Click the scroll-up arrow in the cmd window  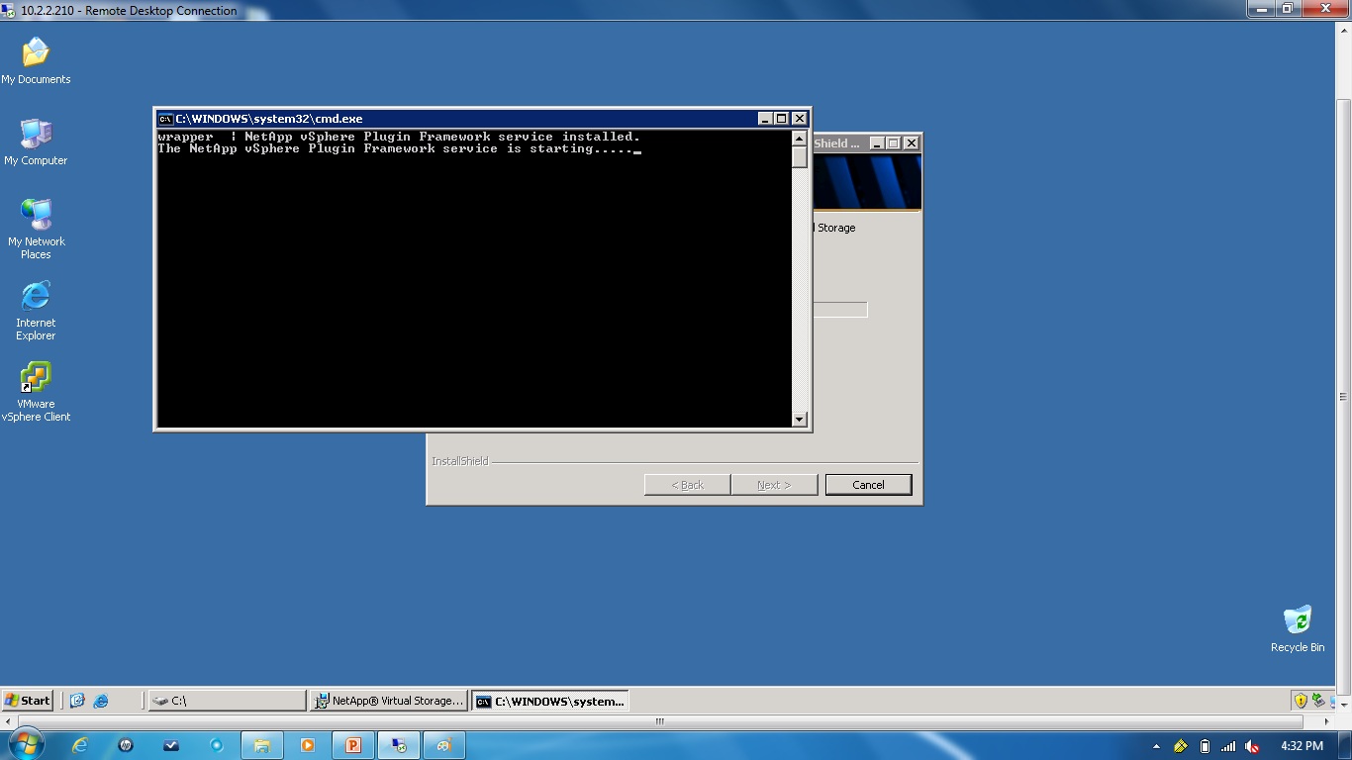click(799, 138)
